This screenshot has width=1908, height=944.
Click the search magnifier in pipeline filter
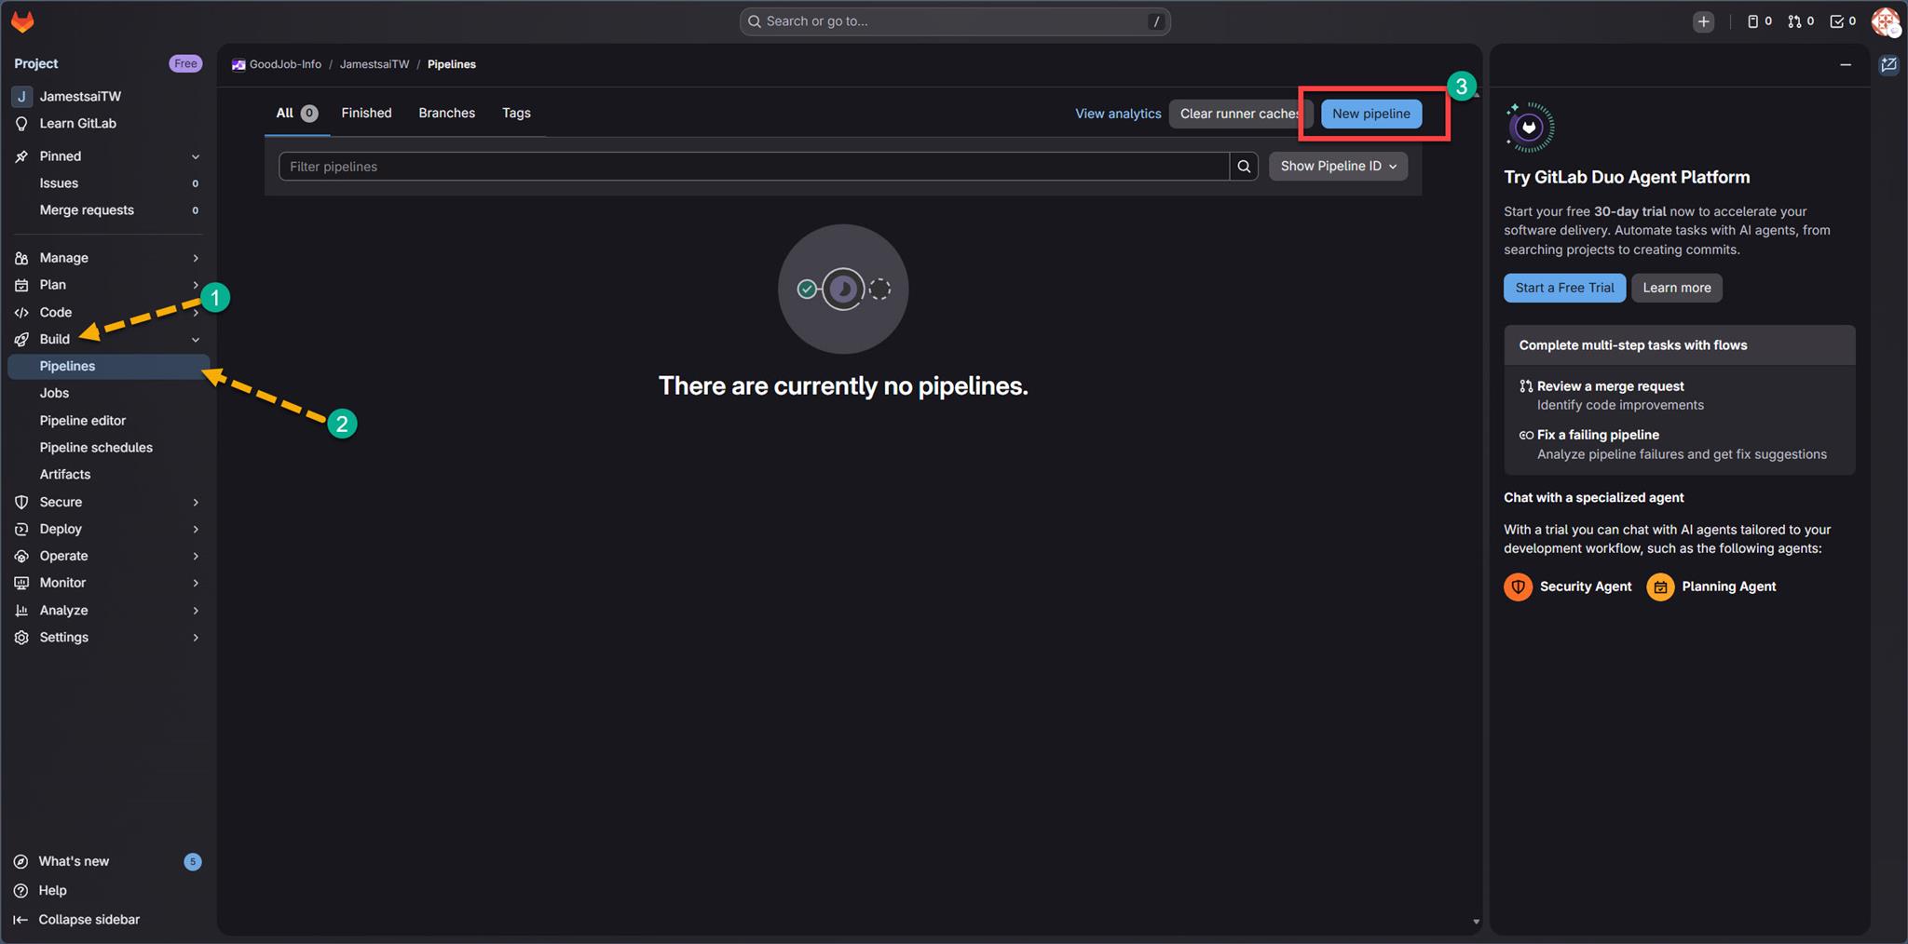[x=1244, y=167]
